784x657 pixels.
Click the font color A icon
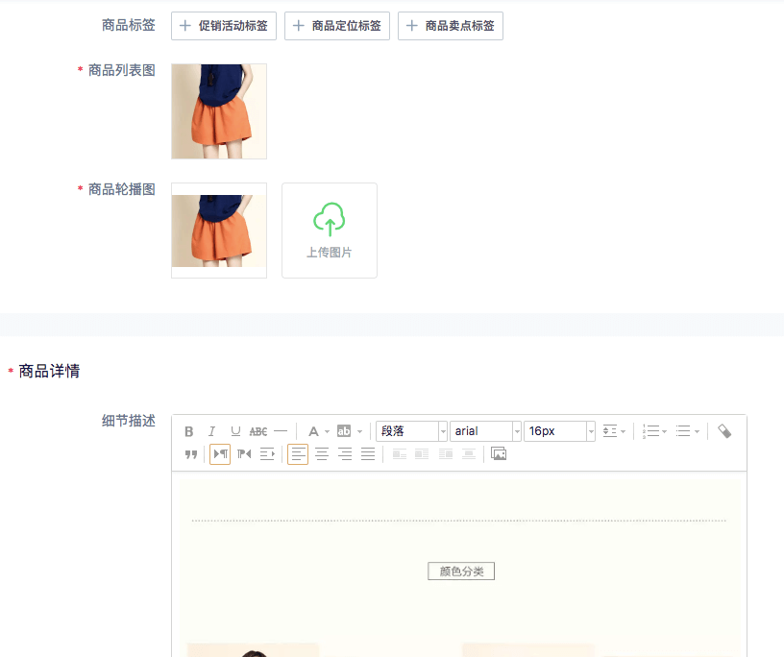[313, 431]
